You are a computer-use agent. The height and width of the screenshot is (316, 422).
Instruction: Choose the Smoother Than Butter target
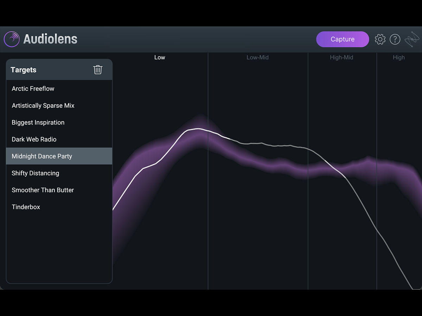pyautogui.click(x=43, y=190)
